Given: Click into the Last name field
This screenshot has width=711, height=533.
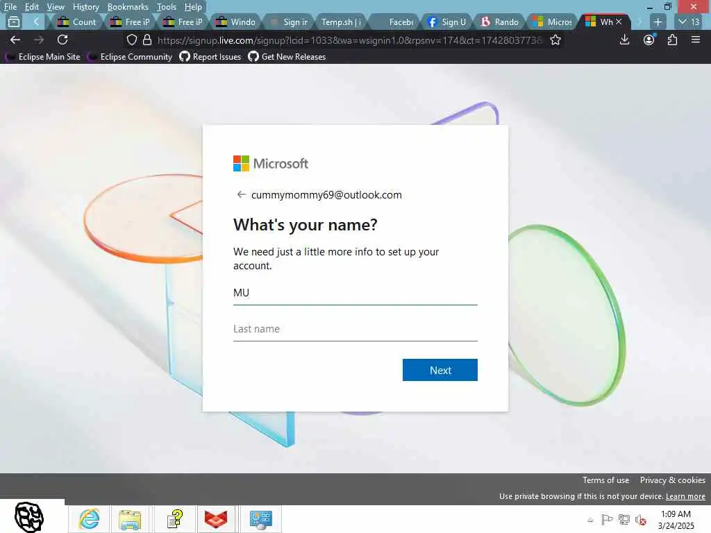Looking at the screenshot, I should pyautogui.click(x=355, y=330).
